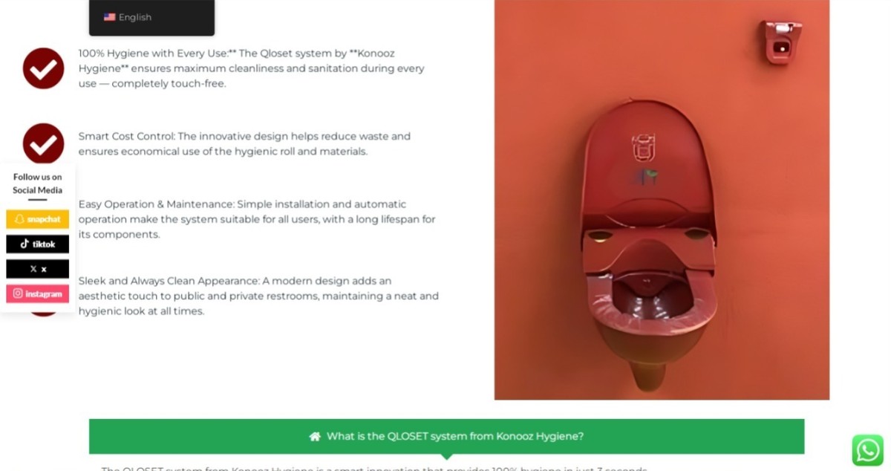Visit the X social profile button
Viewport: 891px width, 471px height.
pyautogui.click(x=38, y=269)
